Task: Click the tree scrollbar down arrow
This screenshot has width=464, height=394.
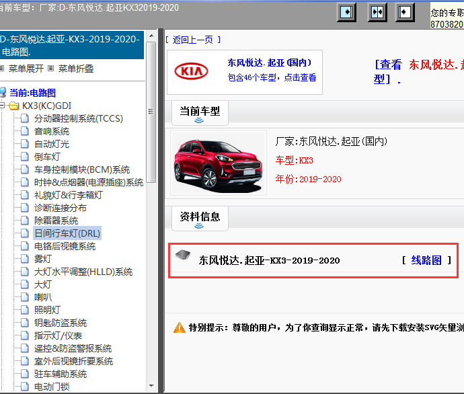Action: click(151, 386)
